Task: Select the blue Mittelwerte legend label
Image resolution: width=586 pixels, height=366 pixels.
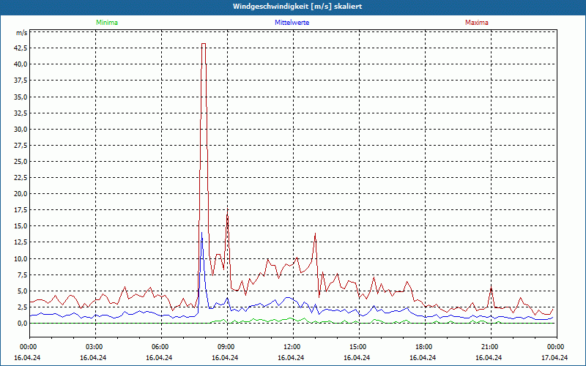Action: (x=292, y=23)
